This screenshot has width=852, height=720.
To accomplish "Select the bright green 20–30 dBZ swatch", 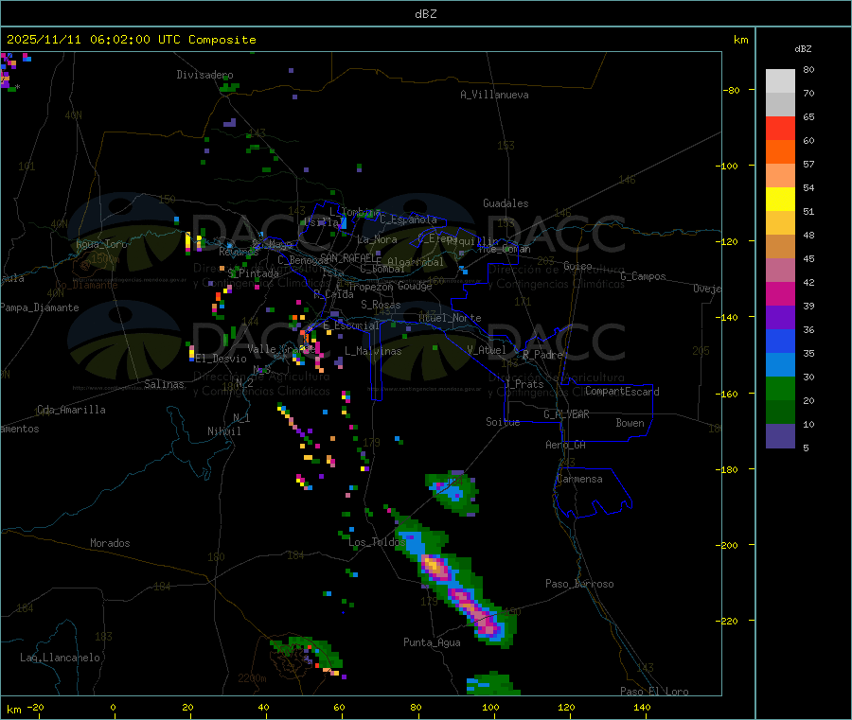I will (x=780, y=388).
